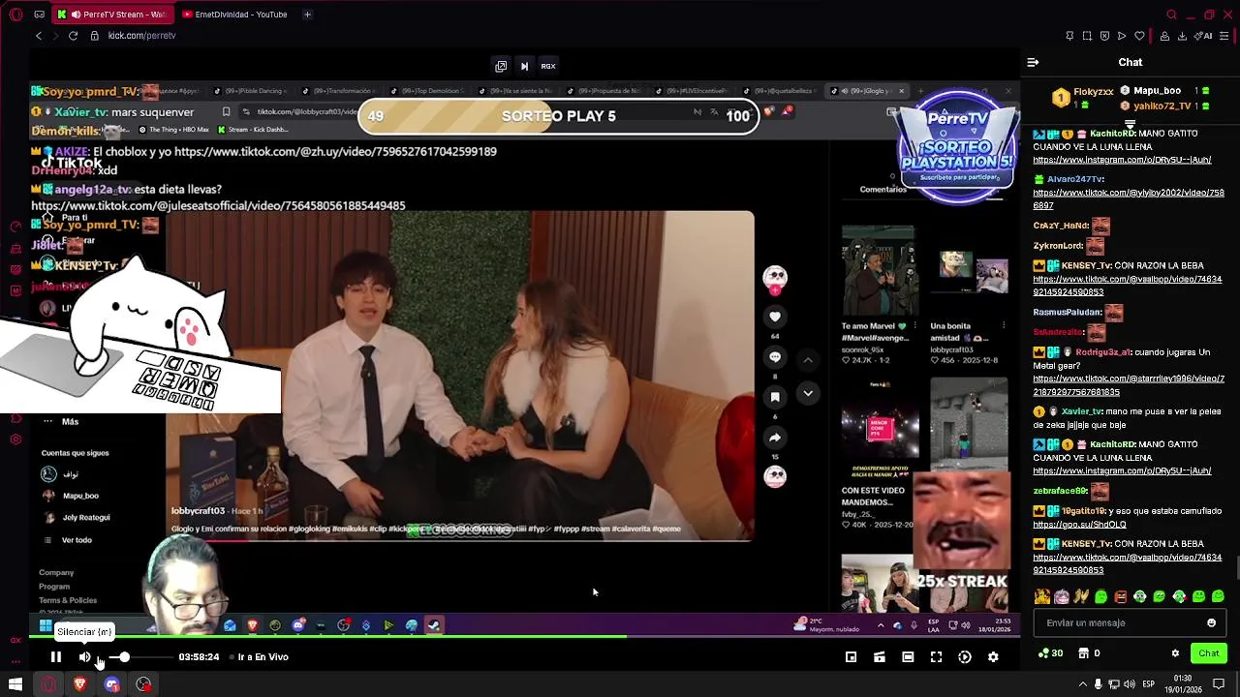Viewport: 1240px width, 697px height.
Task: Open browser tab search icon
Action: click(1171, 15)
